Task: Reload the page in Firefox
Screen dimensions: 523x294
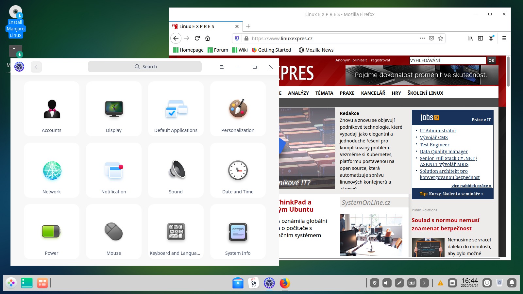Action: (197, 38)
